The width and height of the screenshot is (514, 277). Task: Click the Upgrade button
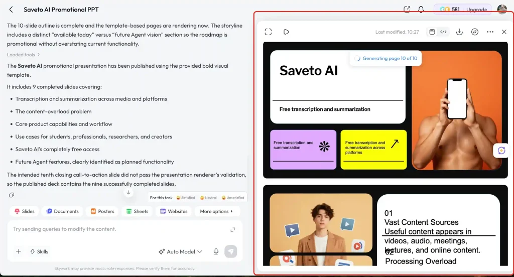(x=477, y=10)
